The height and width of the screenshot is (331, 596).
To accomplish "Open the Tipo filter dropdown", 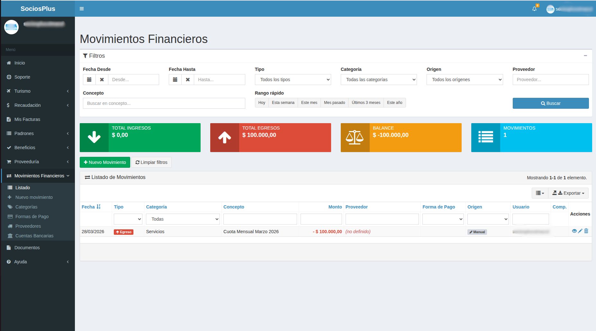I will [x=293, y=80].
